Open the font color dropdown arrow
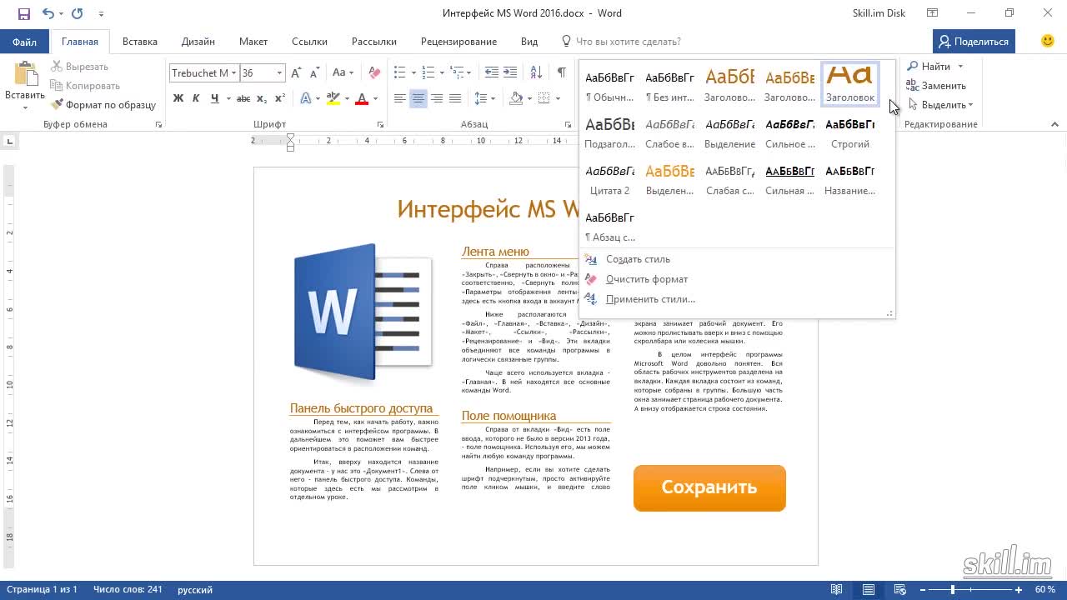 (x=375, y=98)
